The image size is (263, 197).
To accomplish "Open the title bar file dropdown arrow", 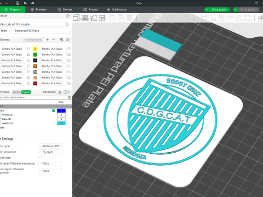I will [7, 3].
